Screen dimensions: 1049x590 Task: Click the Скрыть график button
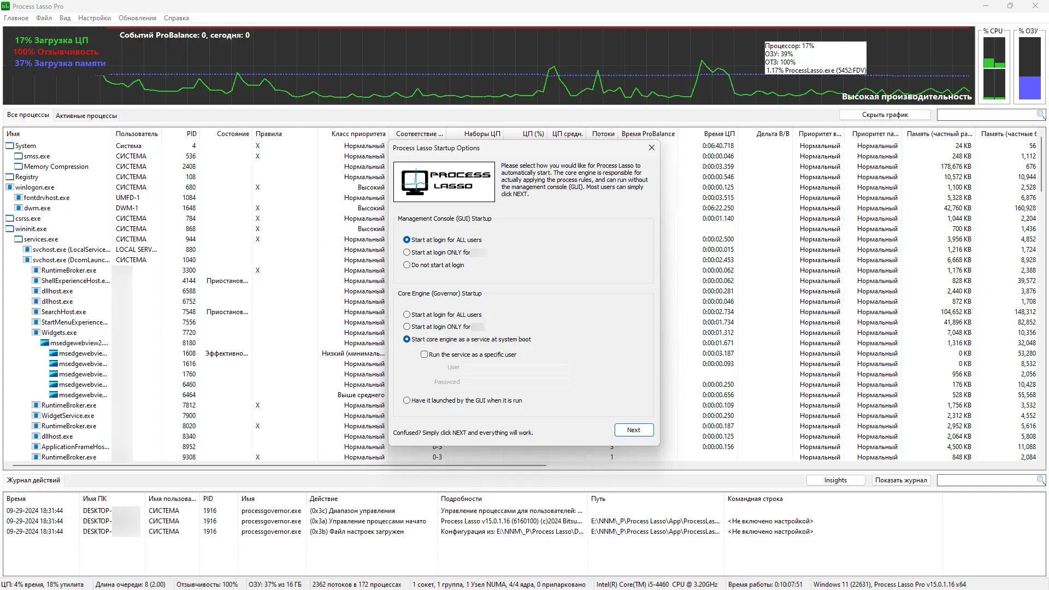click(885, 115)
